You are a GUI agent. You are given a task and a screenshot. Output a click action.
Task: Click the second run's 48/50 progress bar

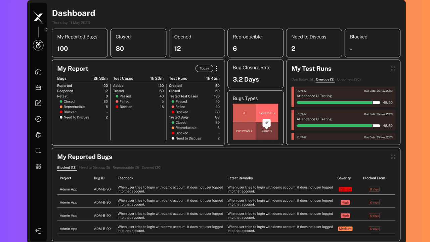coord(339,126)
